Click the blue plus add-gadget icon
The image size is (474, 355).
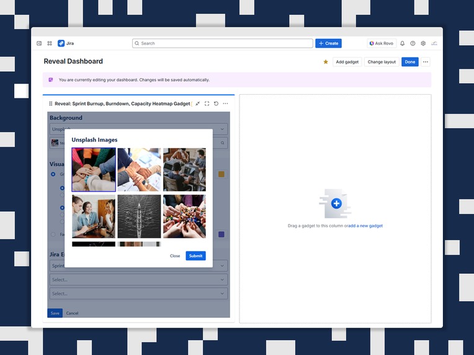pyautogui.click(x=336, y=203)
